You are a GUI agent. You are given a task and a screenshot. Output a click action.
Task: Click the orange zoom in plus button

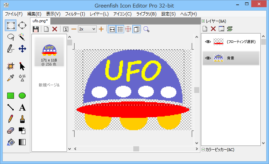(101, 29)
